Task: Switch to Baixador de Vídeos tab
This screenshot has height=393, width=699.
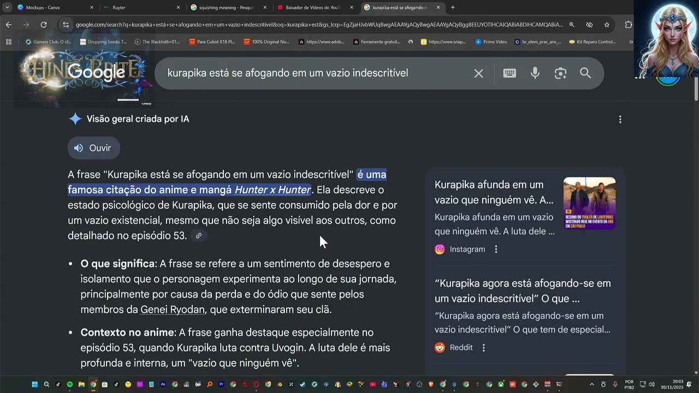Action: 315,8
